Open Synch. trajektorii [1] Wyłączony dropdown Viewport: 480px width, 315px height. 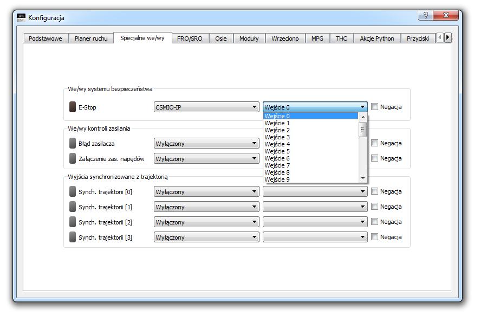(206, 207)
